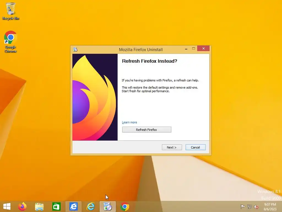The height and width of the screenshot is (212, 282).
Task: Click the Refresh Firefox Instead? heading
Action: pyautogui.click(x=150, y=61)
